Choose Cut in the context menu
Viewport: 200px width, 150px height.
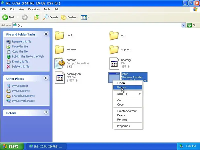[x=127, y=100]
